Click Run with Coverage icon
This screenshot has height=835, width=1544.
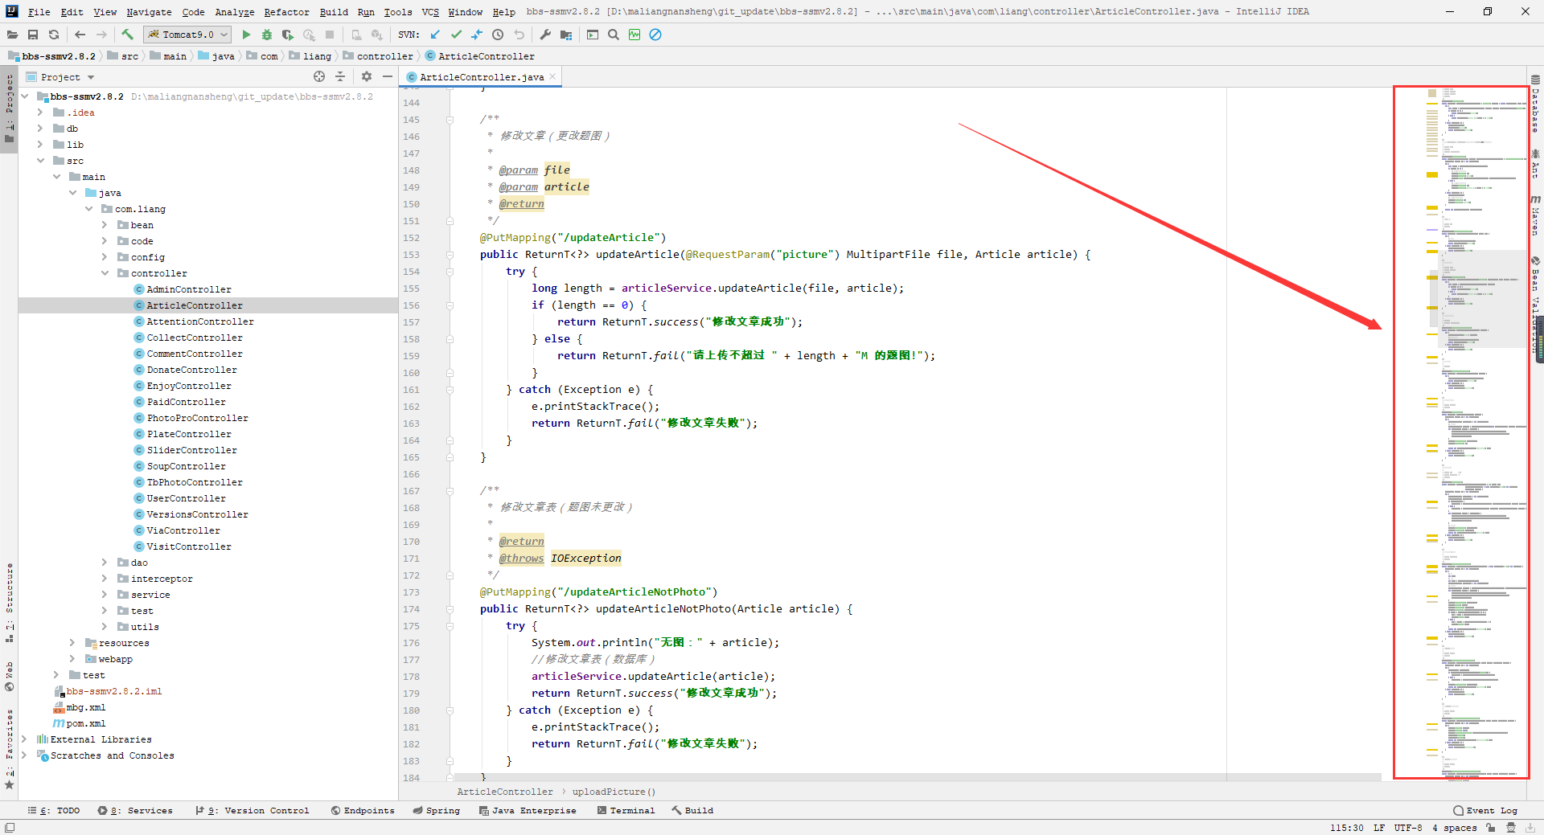(x=288, y=35)
